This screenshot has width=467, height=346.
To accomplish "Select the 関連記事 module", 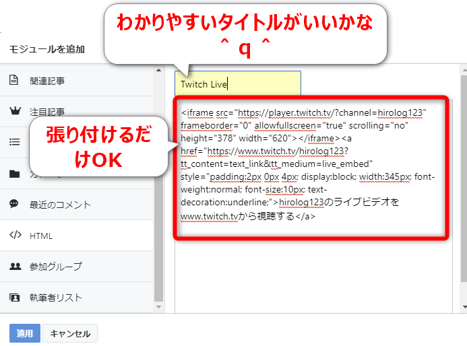I will point(77,80).
